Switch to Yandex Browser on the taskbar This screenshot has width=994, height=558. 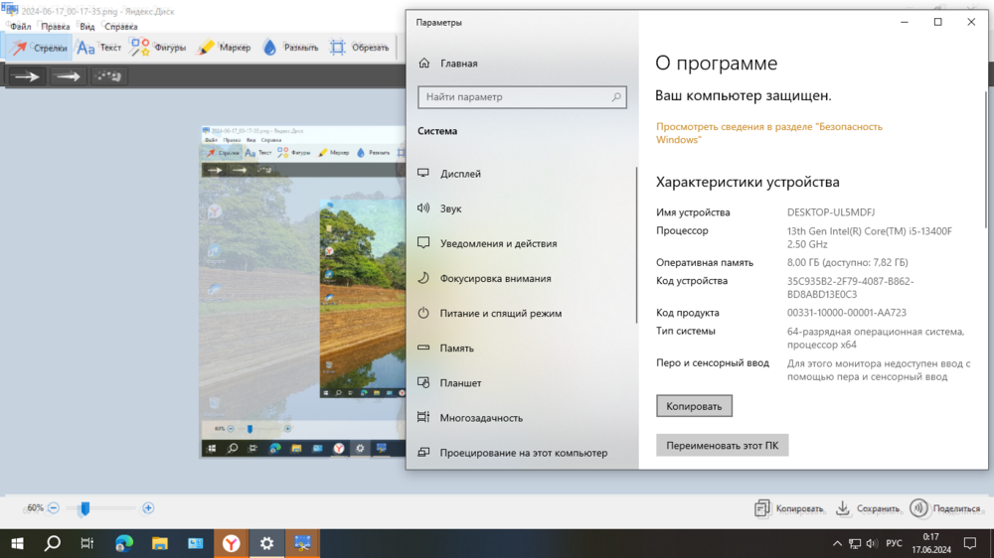pyautogui.click(x=231, y=543)
